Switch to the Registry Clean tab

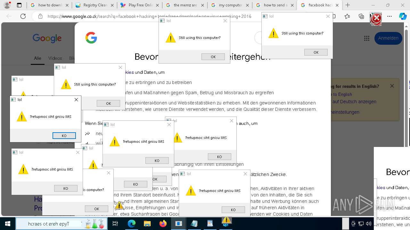click(x=94, y=5)
